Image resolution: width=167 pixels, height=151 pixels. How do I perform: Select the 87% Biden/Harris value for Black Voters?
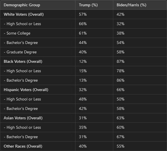pyautogui.click(x=120, y=62)
